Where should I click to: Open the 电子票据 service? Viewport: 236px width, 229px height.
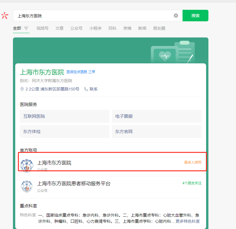(157, 116)
